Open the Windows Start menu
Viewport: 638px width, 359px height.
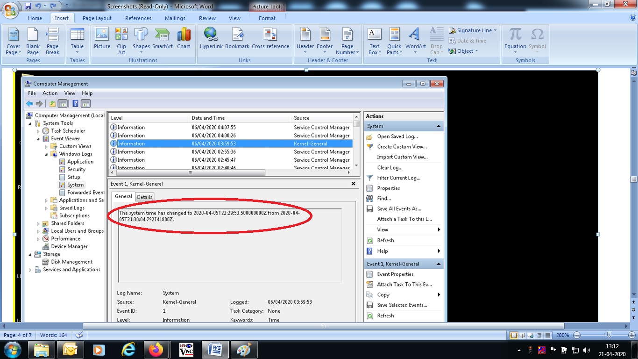[12, 350]
